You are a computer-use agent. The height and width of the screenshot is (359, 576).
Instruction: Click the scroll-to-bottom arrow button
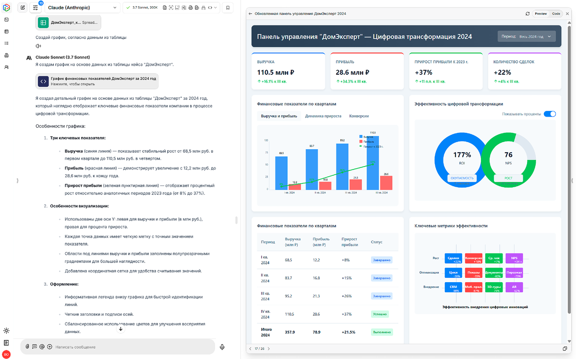[x=120, y=329]
